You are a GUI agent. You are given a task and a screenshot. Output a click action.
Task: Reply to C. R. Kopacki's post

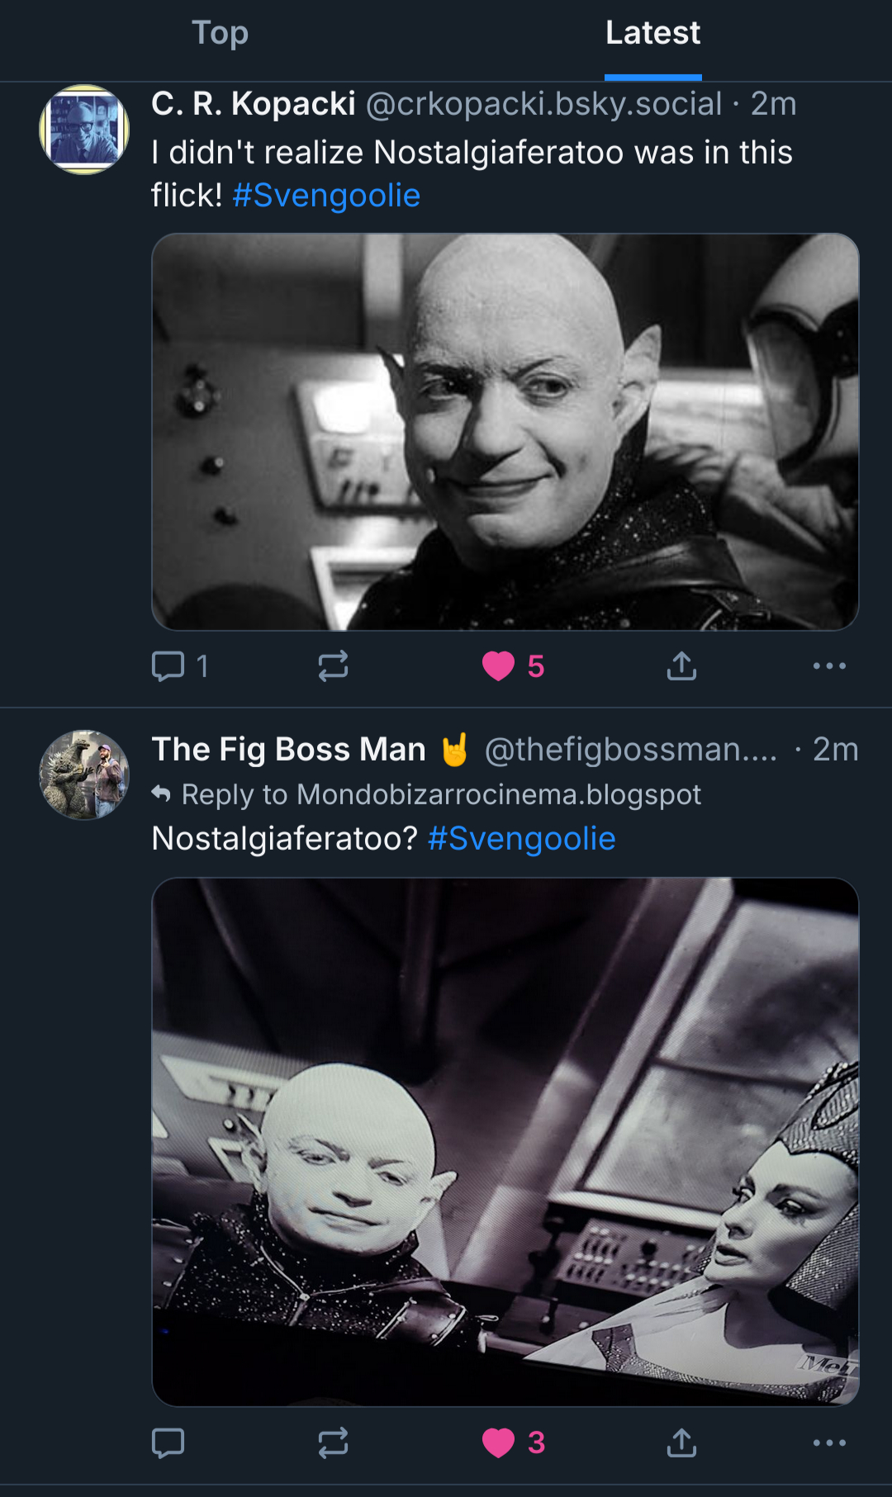[x=168, y=666]
